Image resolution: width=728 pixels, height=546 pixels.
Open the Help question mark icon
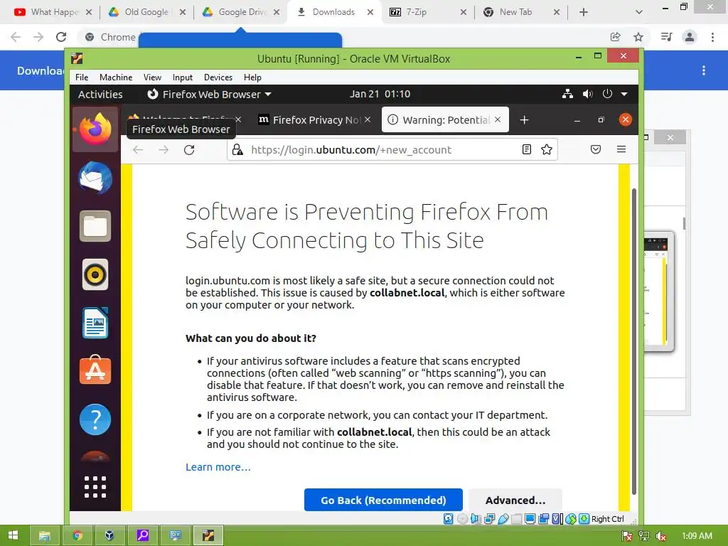click(95, 419)
